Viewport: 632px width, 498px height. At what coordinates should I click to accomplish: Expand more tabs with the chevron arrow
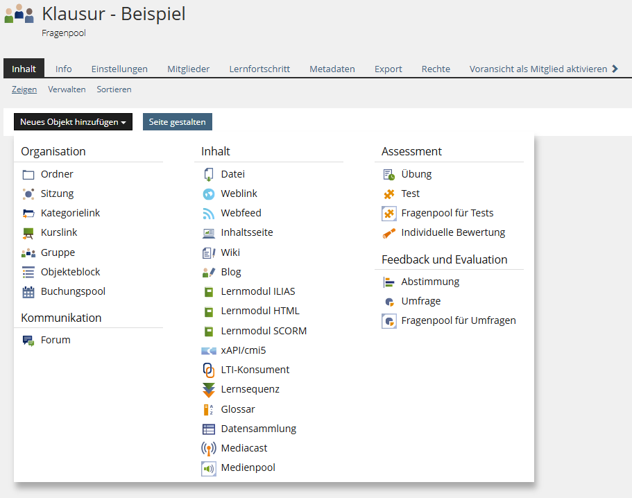[615, 69]
